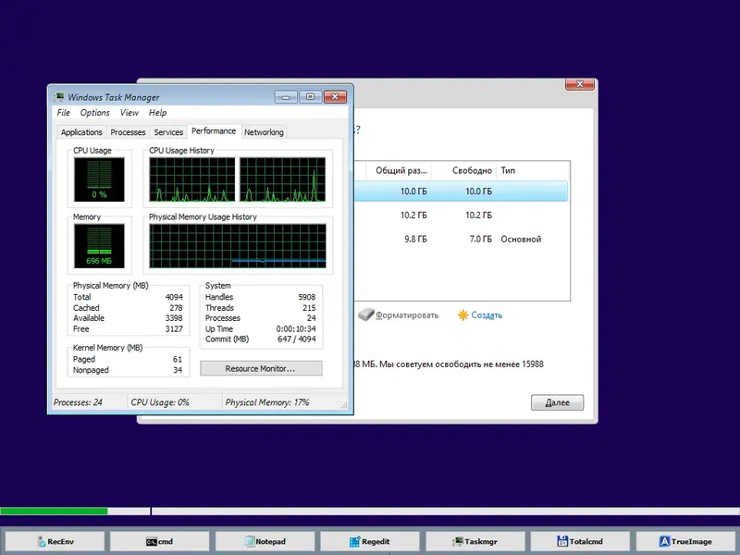Launch Regedit from the taskbar
Viewport: 740px width, 555px height.
tap(372, 541)
